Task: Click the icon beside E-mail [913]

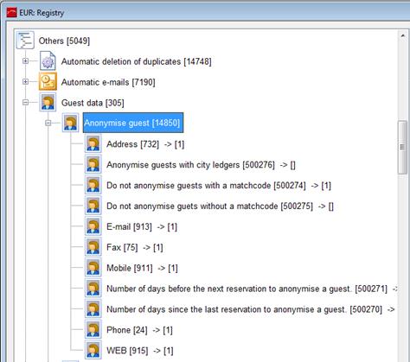Action: click(93, 226)
